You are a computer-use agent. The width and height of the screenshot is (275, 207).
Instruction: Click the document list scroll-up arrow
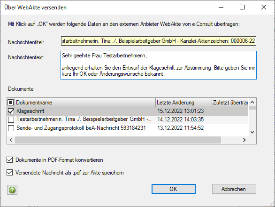(x=252, y=102)
